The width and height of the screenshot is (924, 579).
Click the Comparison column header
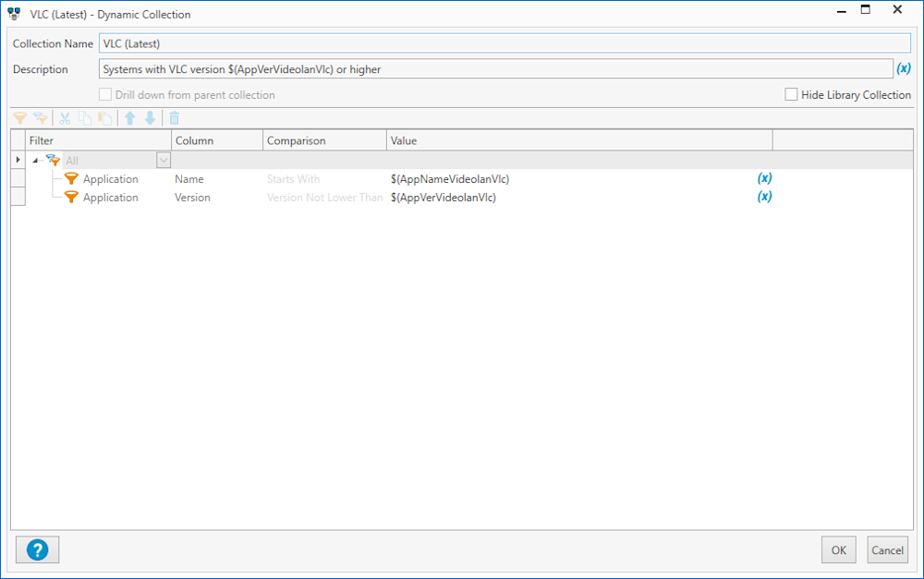coord(324,140)
